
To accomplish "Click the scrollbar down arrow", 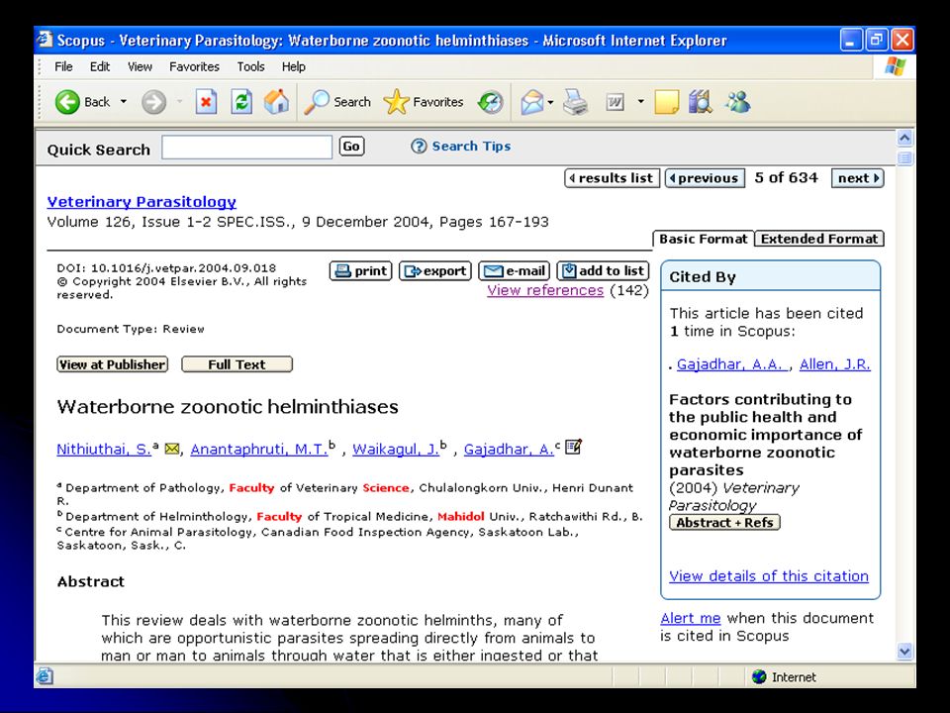I will (904, 652).
